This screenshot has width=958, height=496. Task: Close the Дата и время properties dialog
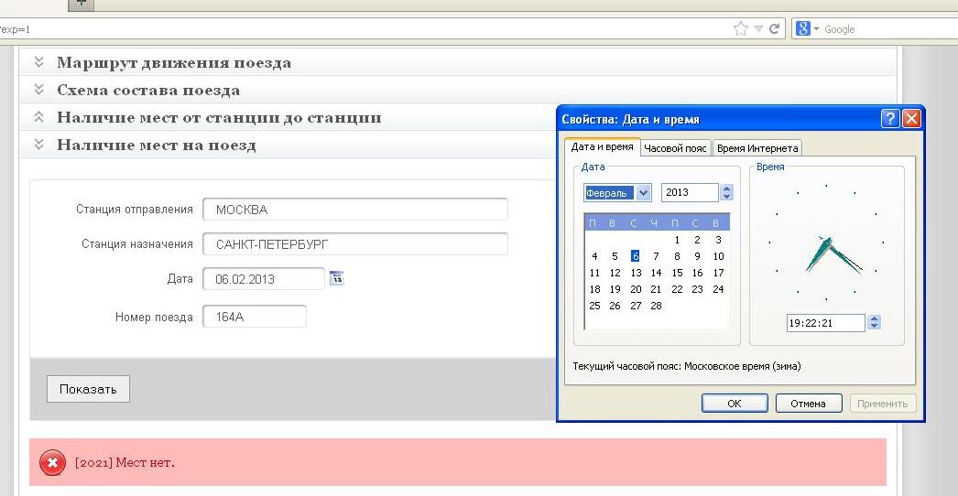[910, 119]
